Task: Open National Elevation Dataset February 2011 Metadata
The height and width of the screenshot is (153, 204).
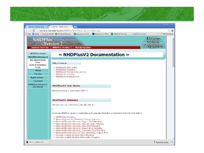Action: [x=80, y=124]
